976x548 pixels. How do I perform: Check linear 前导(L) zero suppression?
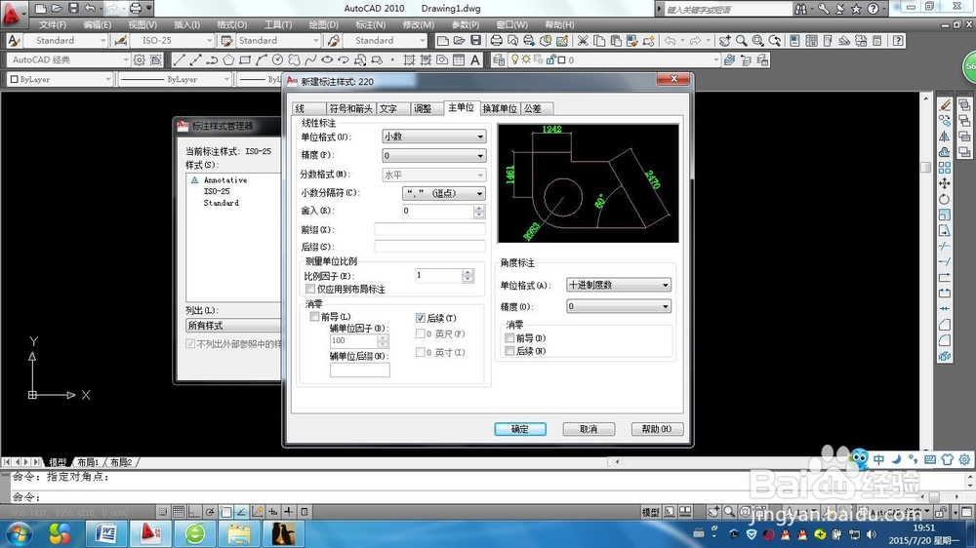[314, 317]
